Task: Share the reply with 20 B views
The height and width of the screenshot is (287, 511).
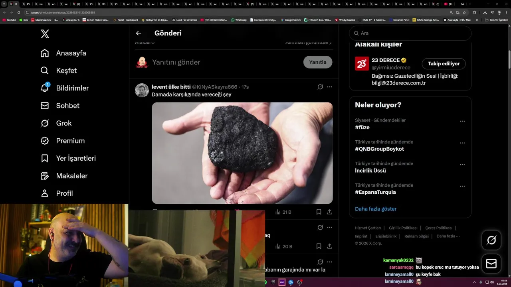Action: pos(329,246)
